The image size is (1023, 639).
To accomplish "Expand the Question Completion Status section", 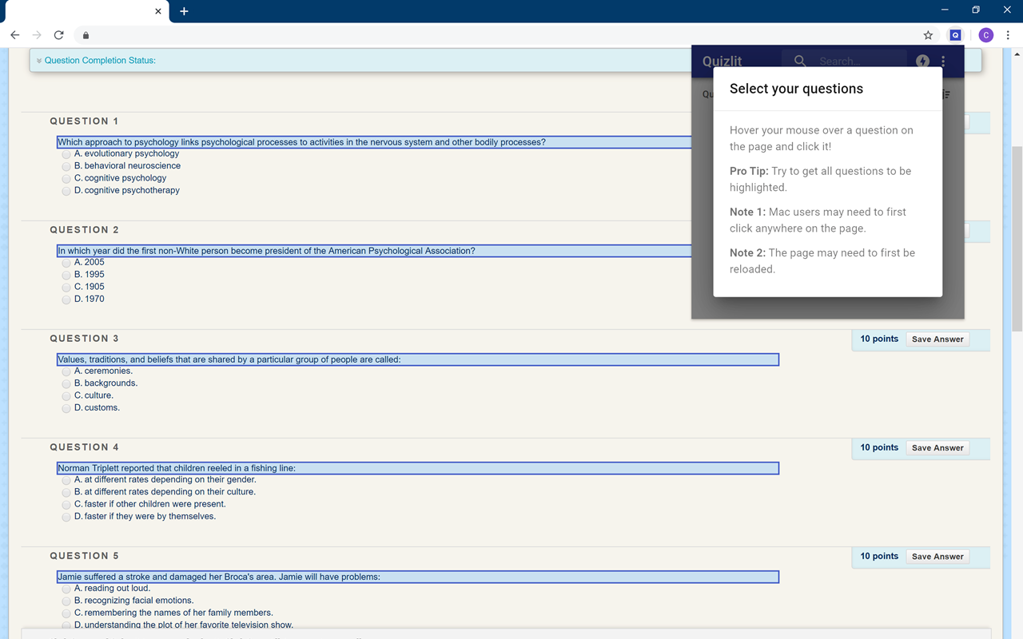I will click(96, 61).
